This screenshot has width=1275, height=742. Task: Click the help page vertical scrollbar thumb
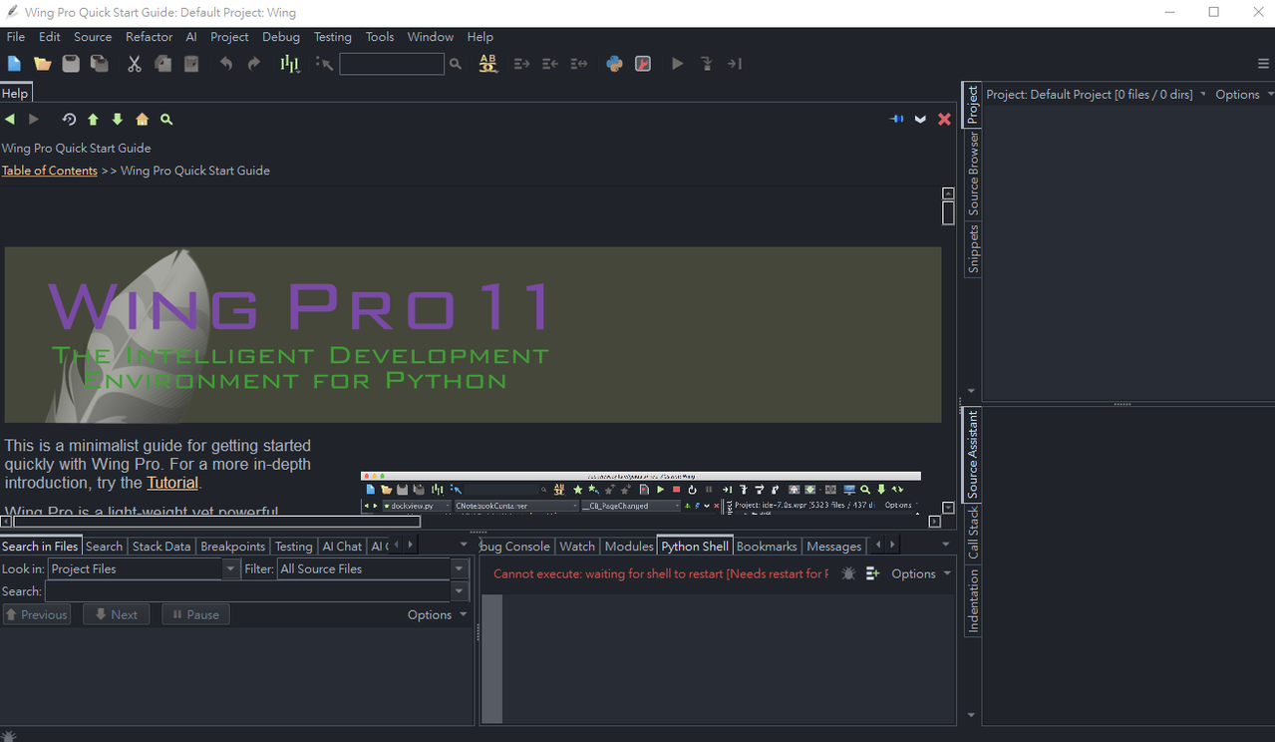point(948,211)
